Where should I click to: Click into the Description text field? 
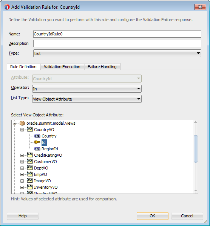pos(117,43)
